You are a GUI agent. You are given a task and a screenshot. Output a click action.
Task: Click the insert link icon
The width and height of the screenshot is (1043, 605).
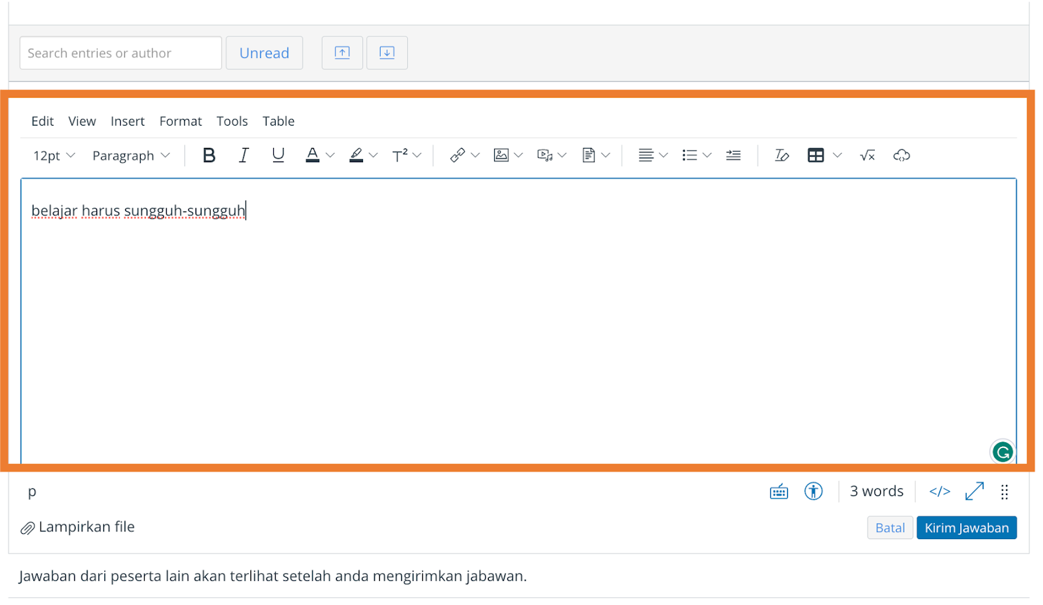(x=458, y=155)
